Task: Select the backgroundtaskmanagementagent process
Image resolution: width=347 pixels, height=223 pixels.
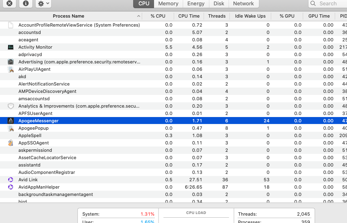Action: (174, 194)
